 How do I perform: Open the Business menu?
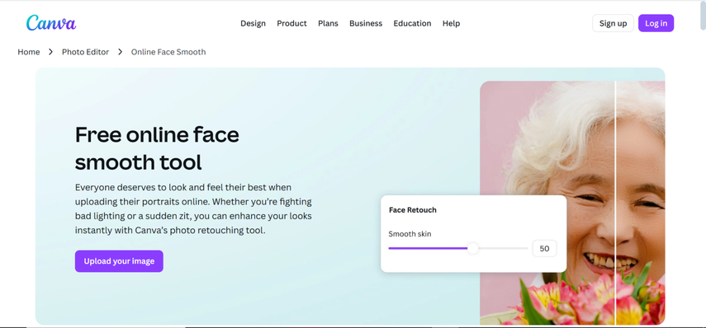(366, 23)
